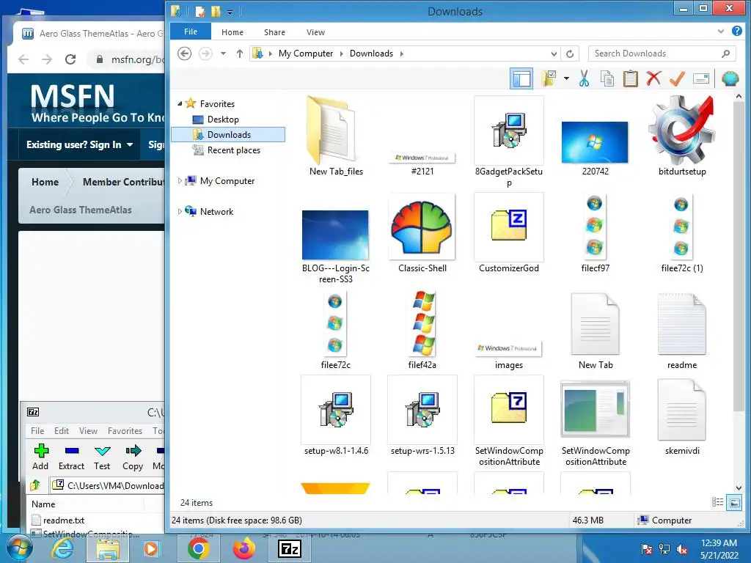The width and height of the screenshot is (751, 563).
Task: Select the 220742 image thumbnail
Action: 595,148
